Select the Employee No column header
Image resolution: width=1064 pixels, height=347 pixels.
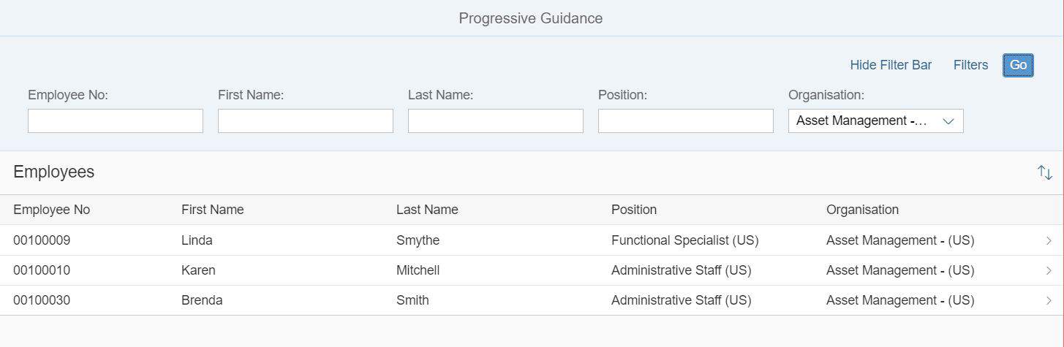[51, 210]
